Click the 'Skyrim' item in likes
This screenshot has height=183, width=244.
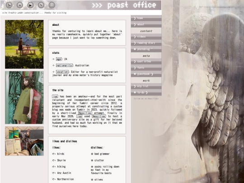pos(61,160)
